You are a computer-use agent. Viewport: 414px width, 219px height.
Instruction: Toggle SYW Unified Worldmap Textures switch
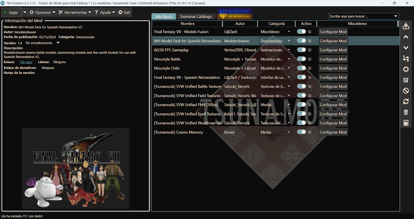click(x=301, y=123)
